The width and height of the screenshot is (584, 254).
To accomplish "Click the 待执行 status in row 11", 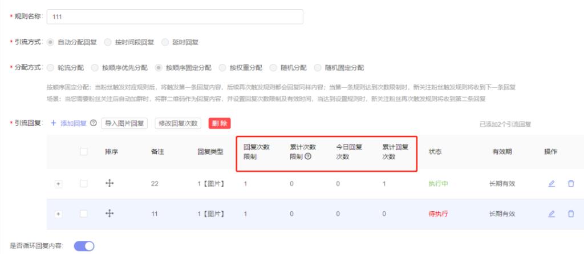I will tap(439, 214).
